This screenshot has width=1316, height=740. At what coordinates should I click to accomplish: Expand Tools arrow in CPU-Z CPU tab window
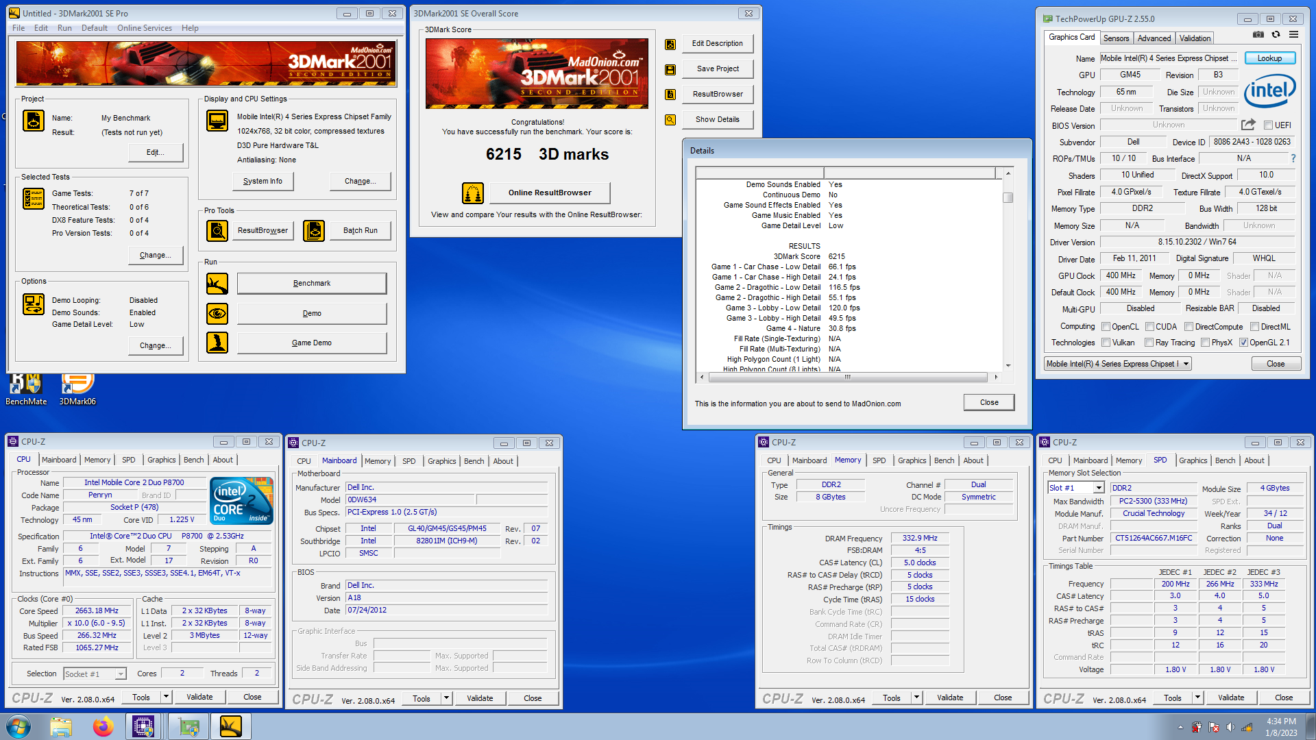[x=166, y=697]
